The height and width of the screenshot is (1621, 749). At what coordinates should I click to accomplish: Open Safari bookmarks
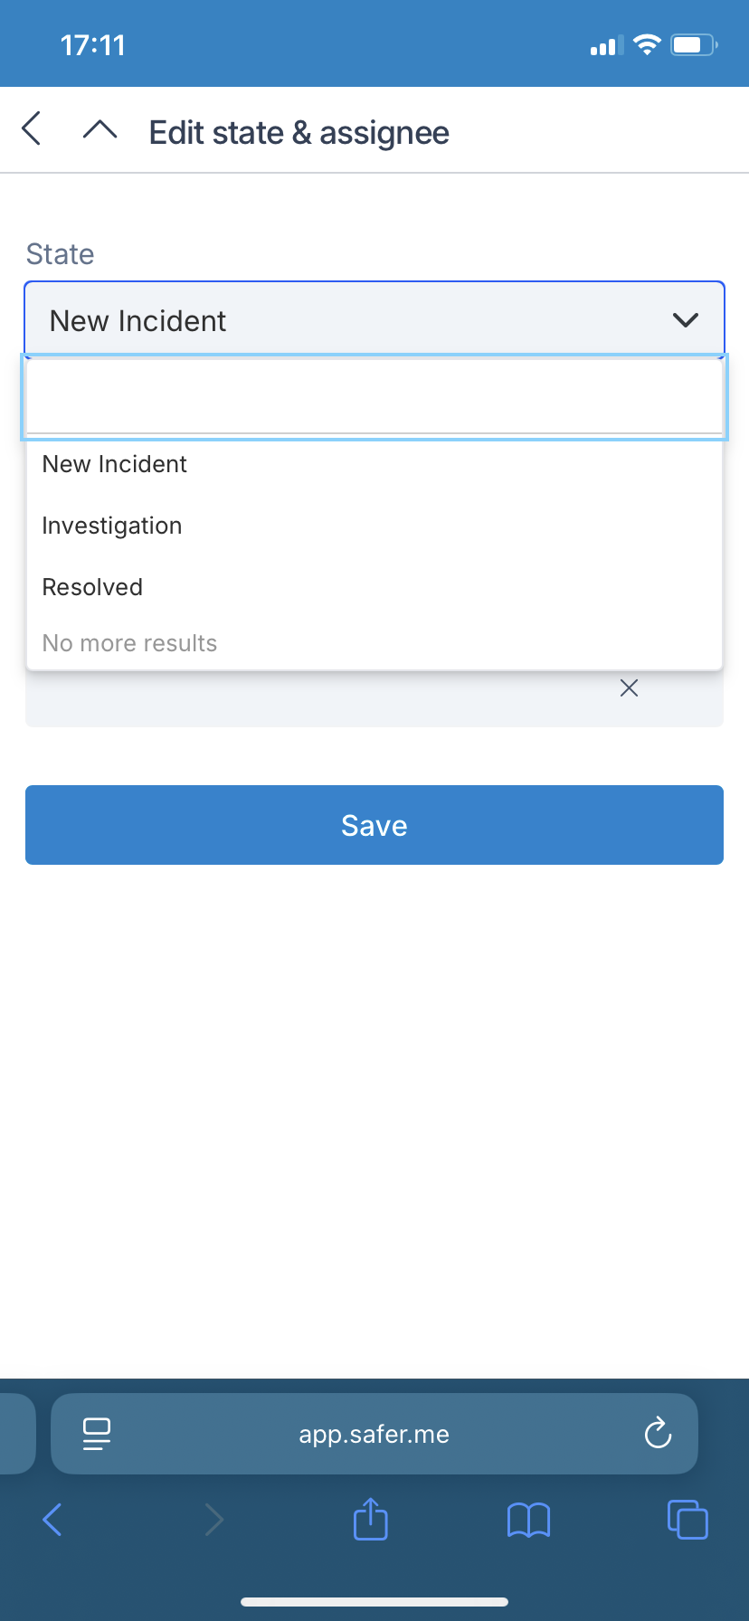(528, 1520)
